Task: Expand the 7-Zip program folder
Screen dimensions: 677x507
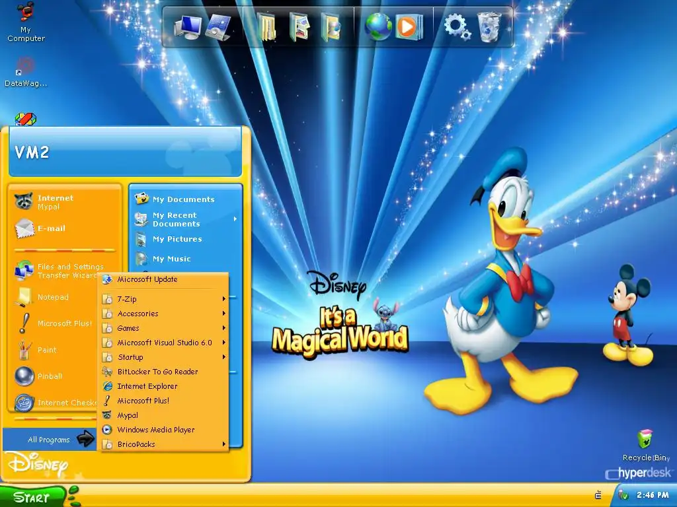Action: coord(164,299)
